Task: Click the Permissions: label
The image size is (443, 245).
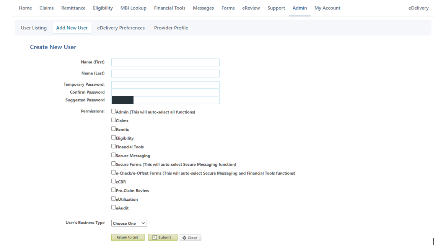Action: tap(93, 111)
